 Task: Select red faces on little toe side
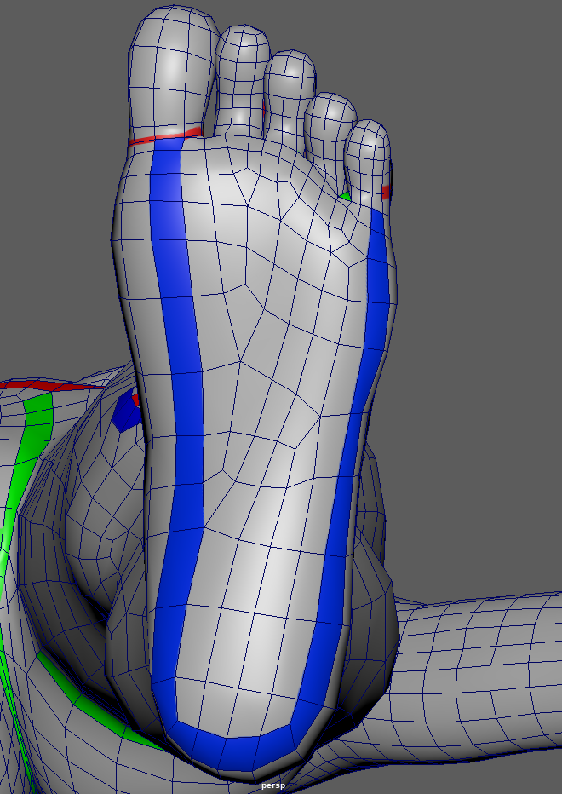[387, 192]
